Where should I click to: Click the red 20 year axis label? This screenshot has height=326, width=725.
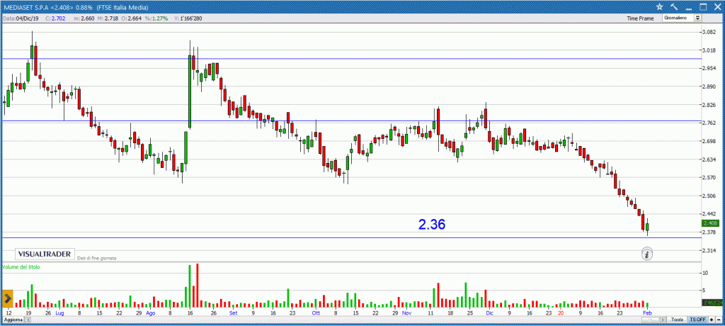[x=561, y=313]
